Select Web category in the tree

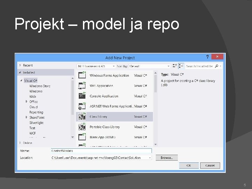pos(33,97)
